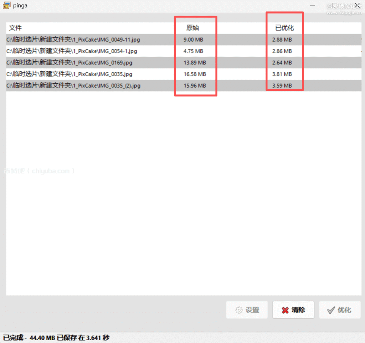
Task: Select the IMG_0054-1.jpg file row
Action: [x=72, y=51]
